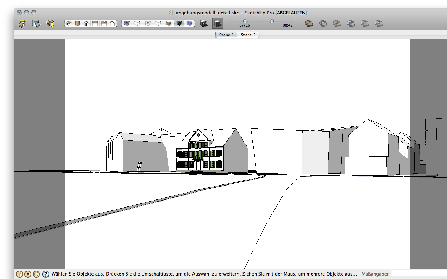Screen dimensions: 447x279
Task: Click the Maßangaben measurements input field
Action: 418,274
